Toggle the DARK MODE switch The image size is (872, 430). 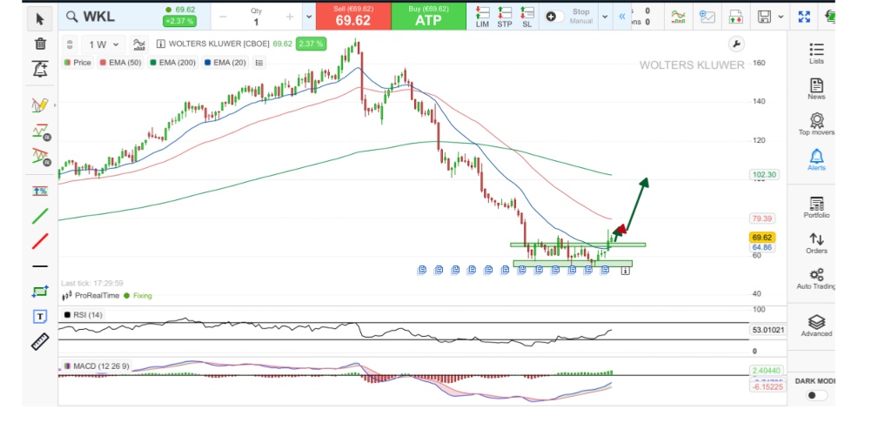click(x=817, y=395)
